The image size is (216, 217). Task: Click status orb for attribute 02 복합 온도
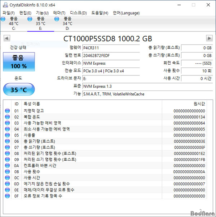(7, 117)
